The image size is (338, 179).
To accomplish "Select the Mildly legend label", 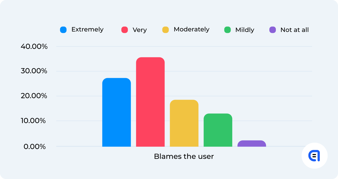I will [245, 30].
